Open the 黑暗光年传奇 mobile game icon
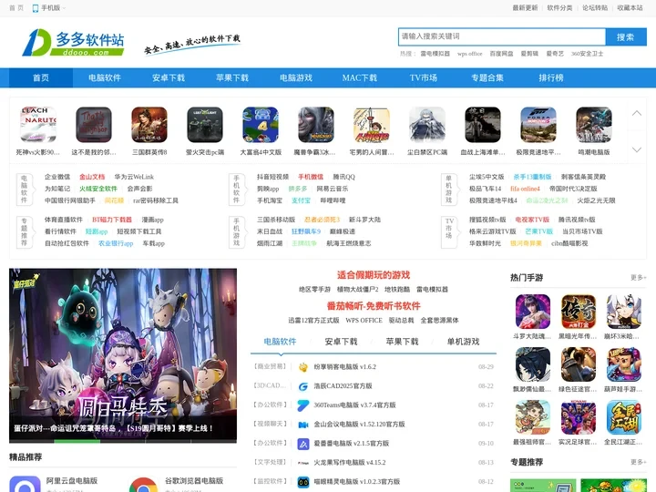The height and width of the screenshot is (492, 656). [579, 312]
